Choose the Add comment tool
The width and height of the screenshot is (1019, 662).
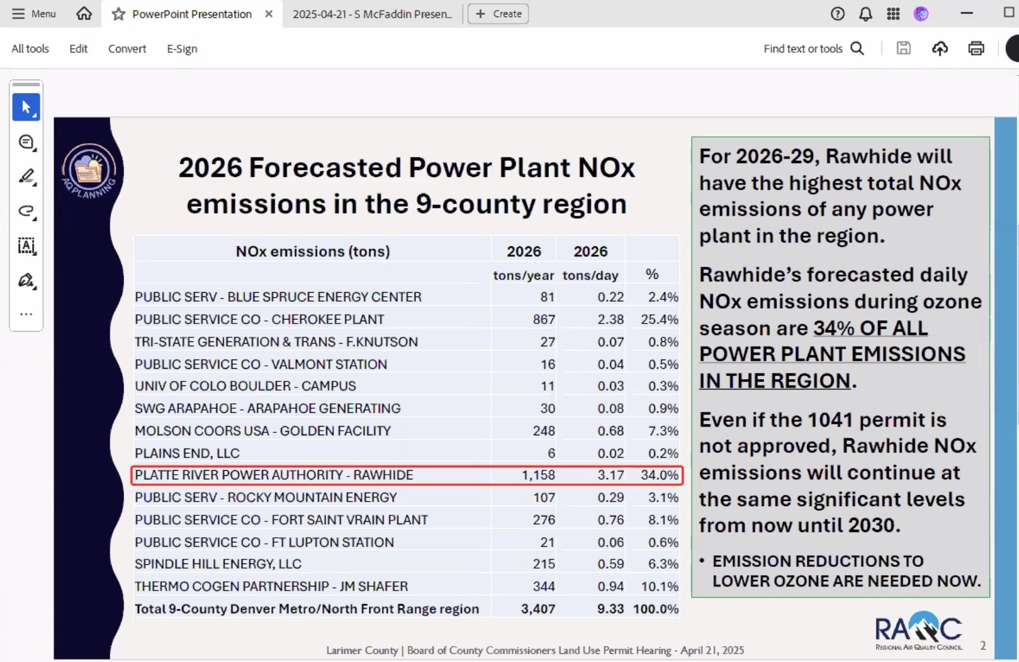tap(26, 142)
